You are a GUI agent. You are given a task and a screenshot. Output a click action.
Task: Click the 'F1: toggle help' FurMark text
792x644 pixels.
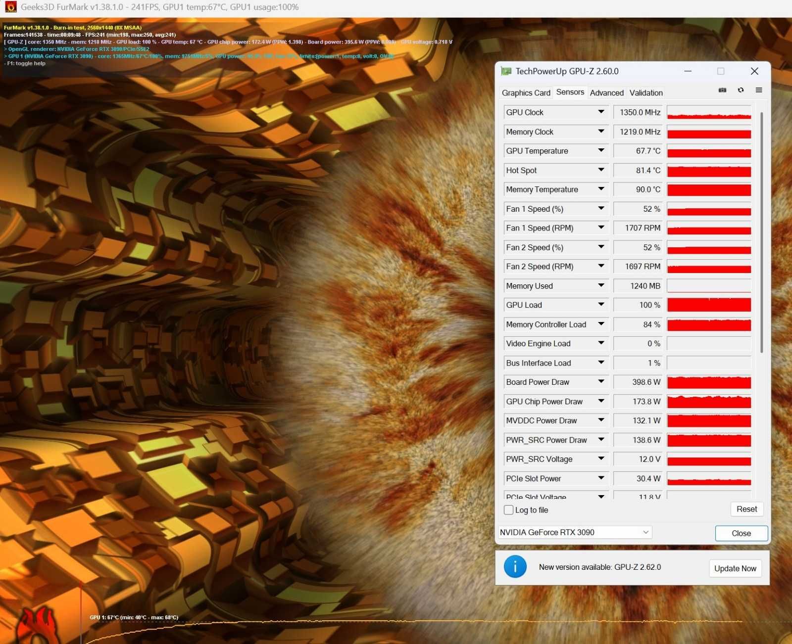tap(25, 63)
